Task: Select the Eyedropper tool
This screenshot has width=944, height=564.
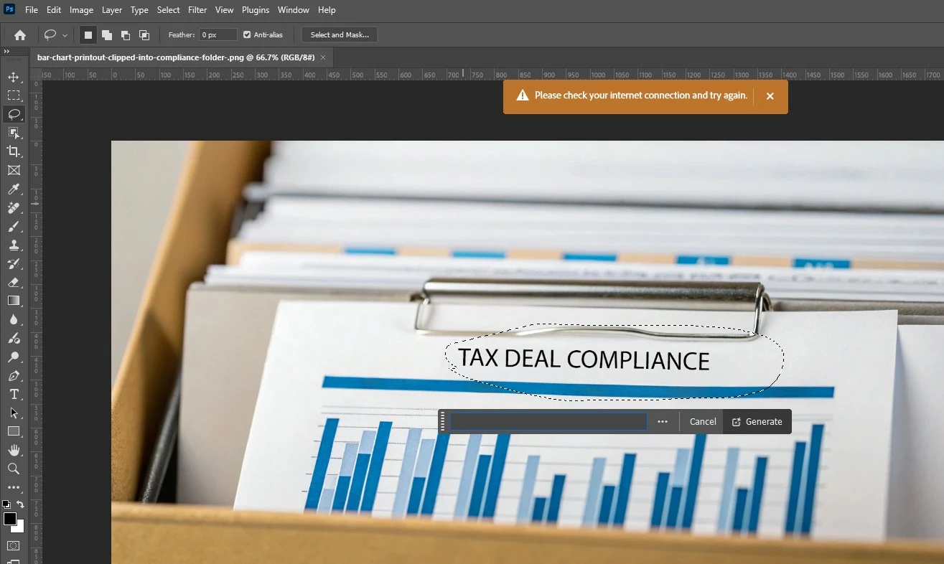Action: pos(14,189)
